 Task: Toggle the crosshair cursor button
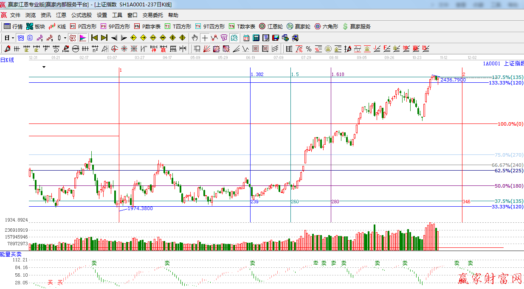click(205, 38)
